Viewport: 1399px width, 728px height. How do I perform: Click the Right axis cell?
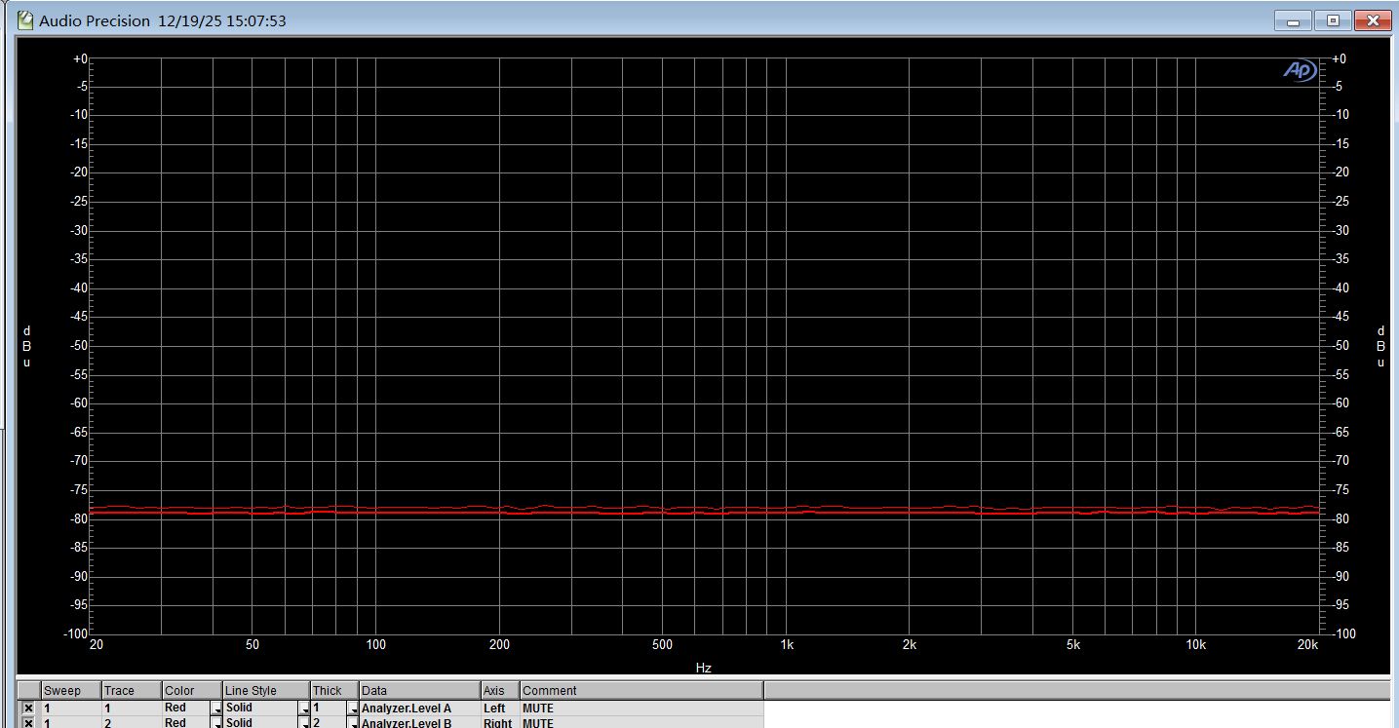tap(500, 723)
